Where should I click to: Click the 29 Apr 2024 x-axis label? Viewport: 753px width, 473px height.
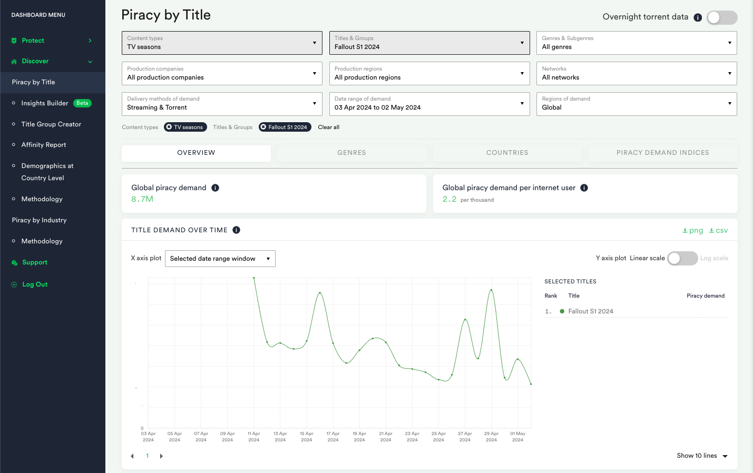(491, 437)
